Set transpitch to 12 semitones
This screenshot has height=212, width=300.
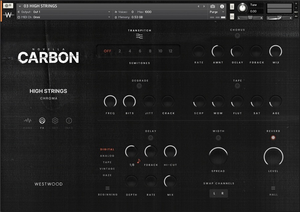click(170, 51)
